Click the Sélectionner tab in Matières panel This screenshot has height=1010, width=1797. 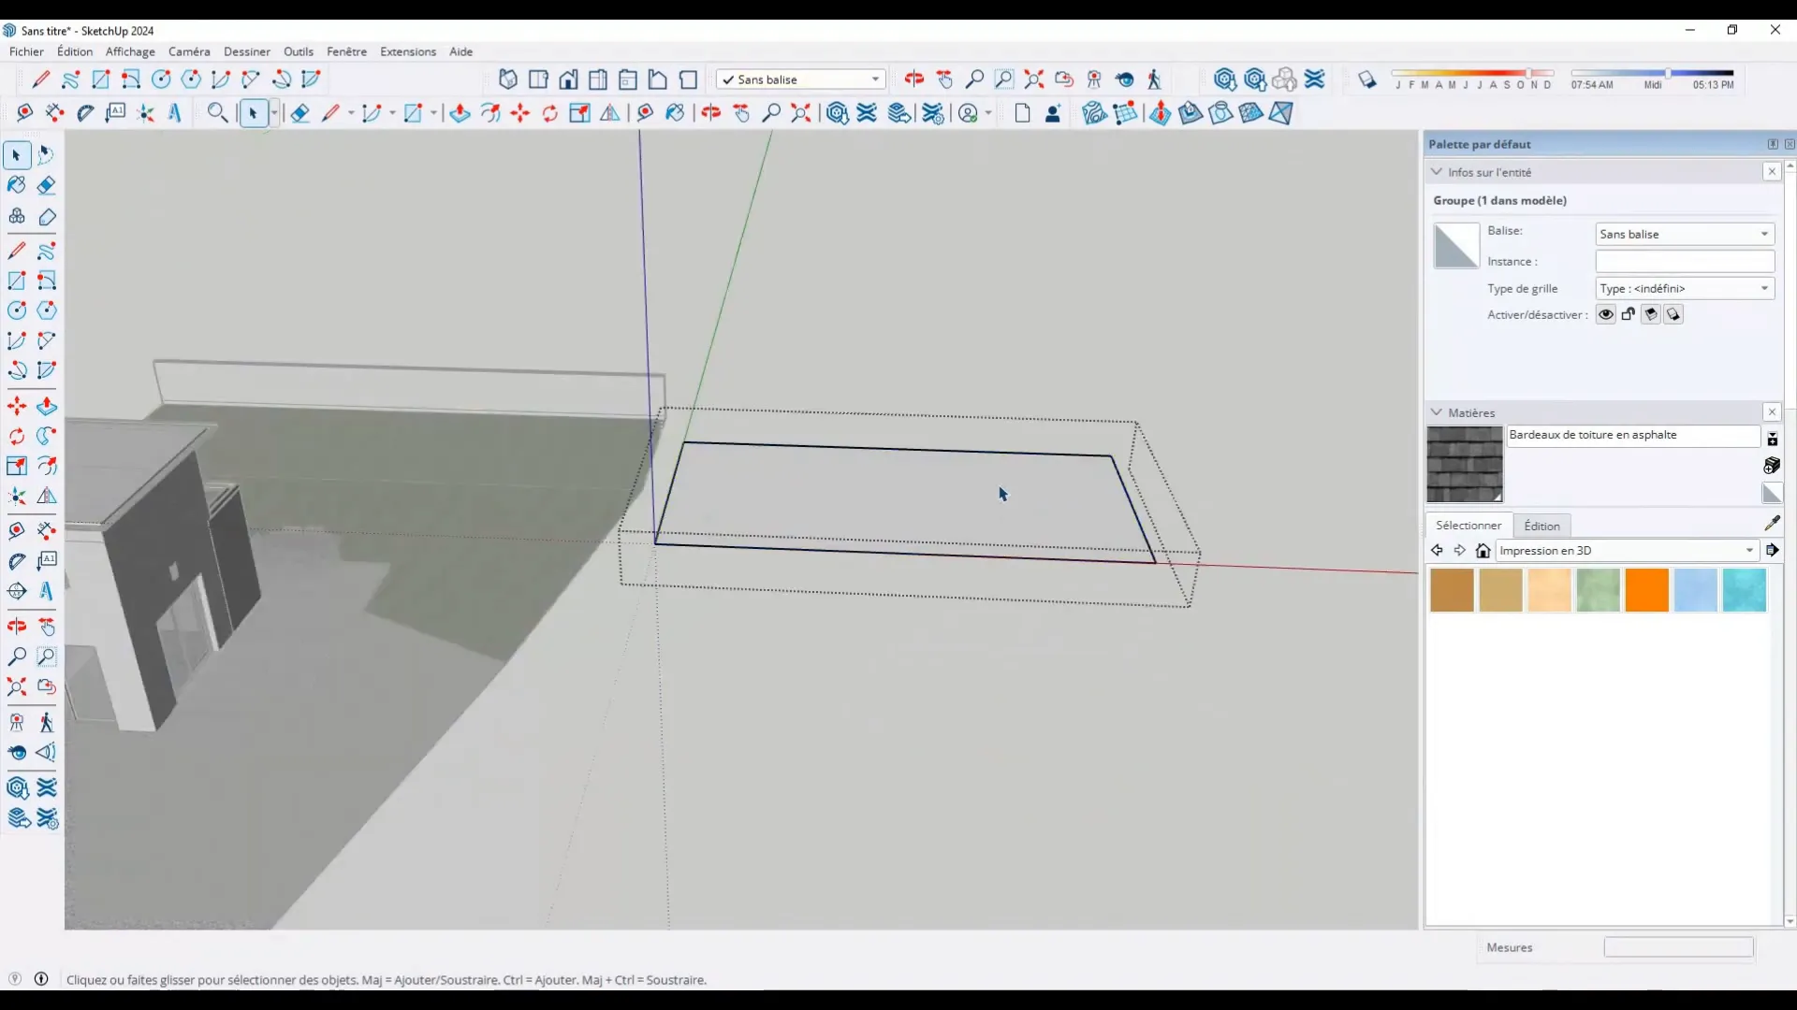1470,524
